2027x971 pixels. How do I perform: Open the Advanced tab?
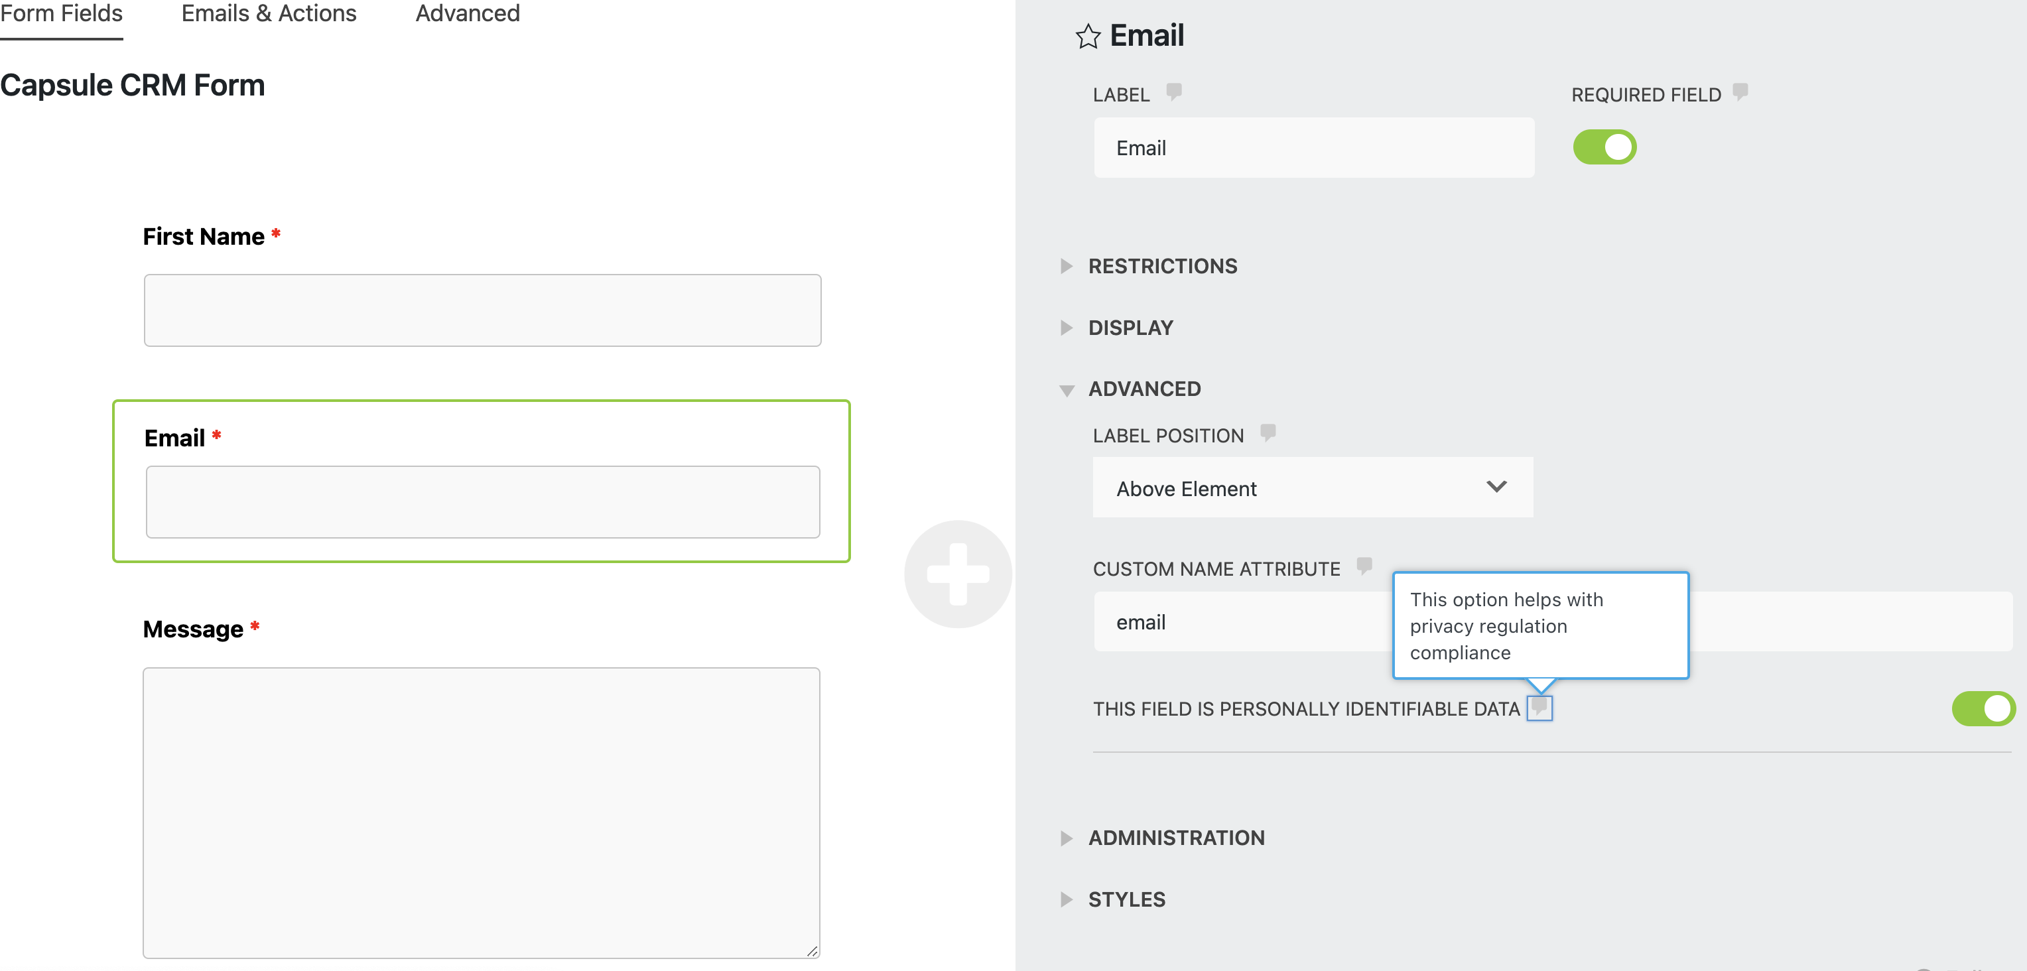tap(466, 13)
